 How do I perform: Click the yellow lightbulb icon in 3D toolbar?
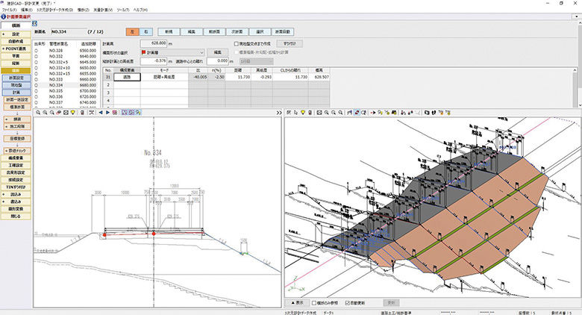[x=303, y=112]
